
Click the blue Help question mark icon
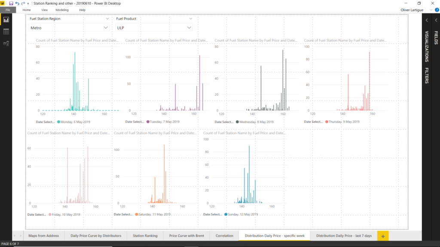437,9
